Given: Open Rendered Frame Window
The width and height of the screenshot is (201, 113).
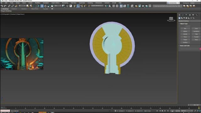Looking at the screenshot, I should (x=139, y=6).
